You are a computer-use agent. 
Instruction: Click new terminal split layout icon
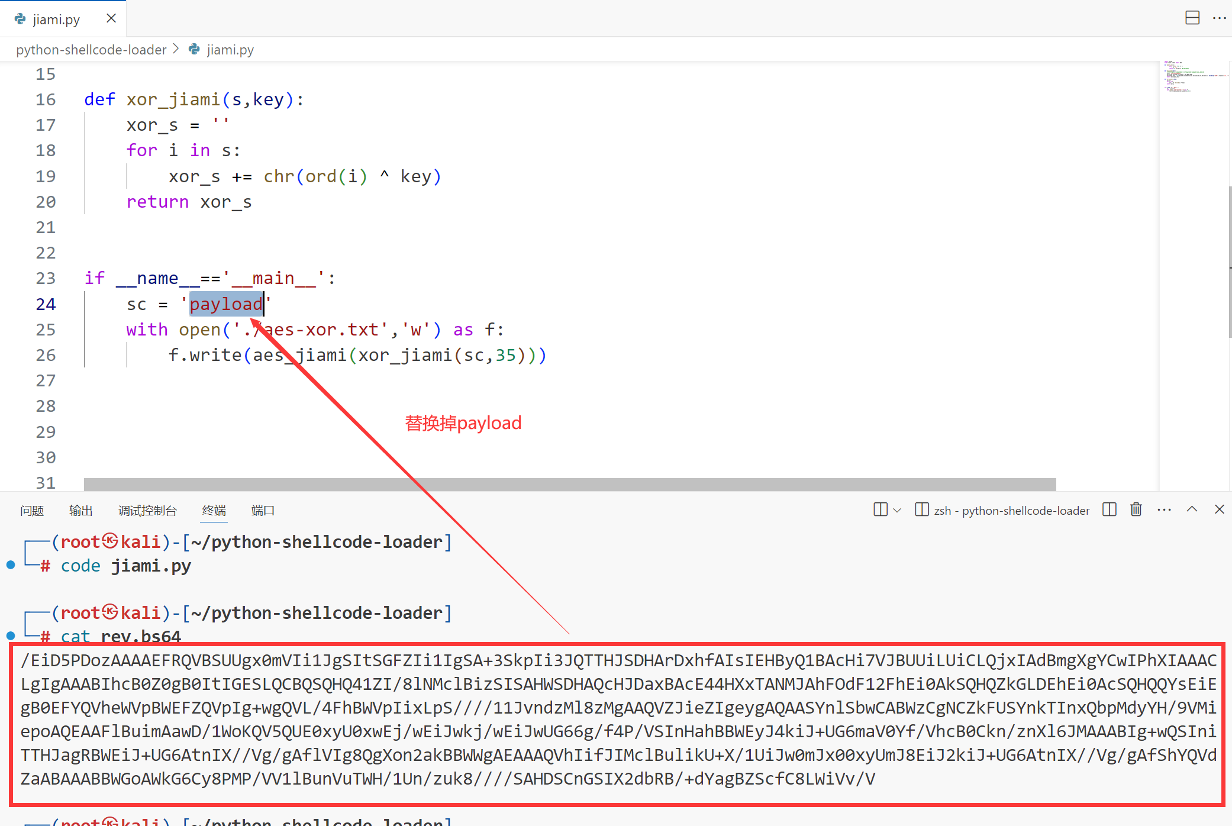coord(880,509)
